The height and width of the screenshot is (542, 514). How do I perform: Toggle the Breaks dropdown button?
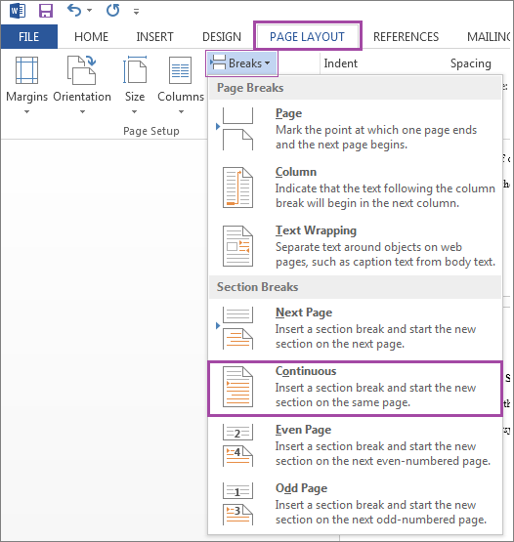241,63
